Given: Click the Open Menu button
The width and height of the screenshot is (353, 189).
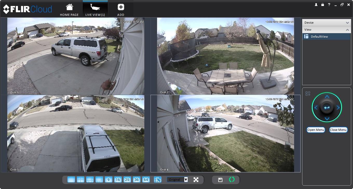Looking at the screenshot, I should 316,130.
